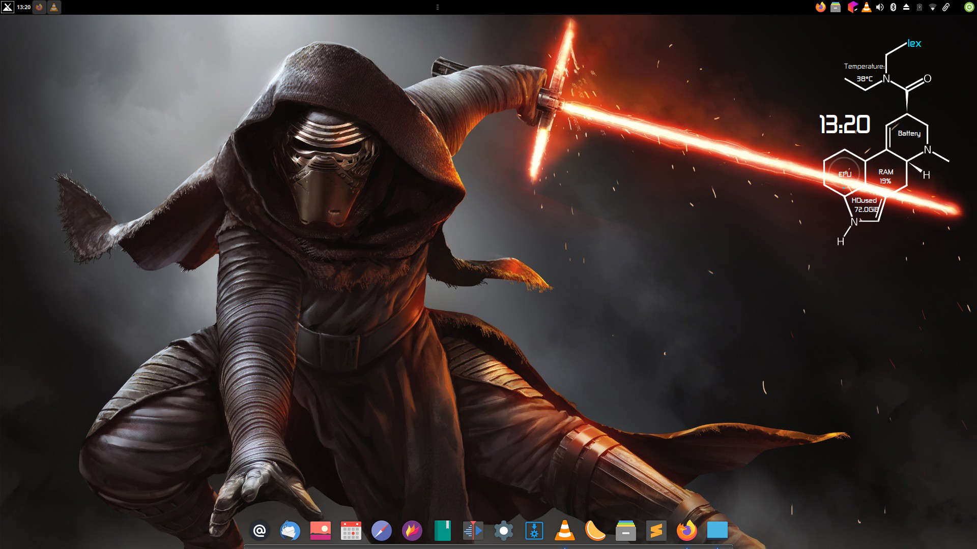The width and height of the screenshot is (977, 549).
Task: Click the RAM label in the widget
Action: point(886,172)
